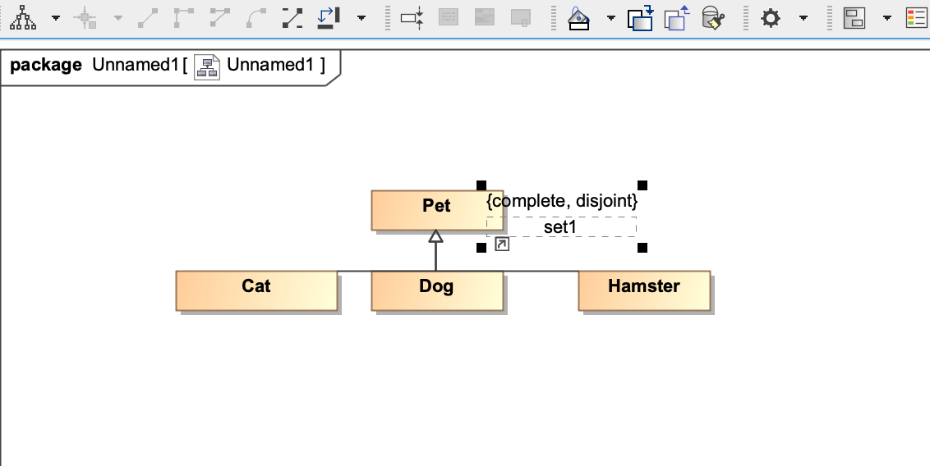
Task: Click the bring to front icon
Action: pyautogui.click(x=641, y=18)
